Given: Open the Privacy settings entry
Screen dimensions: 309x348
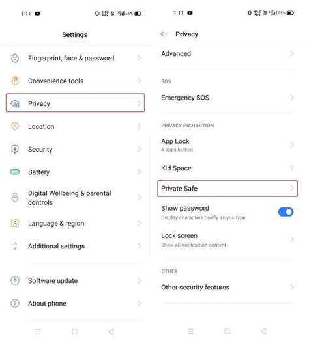Looking at the screenshot, I should 75,103.
